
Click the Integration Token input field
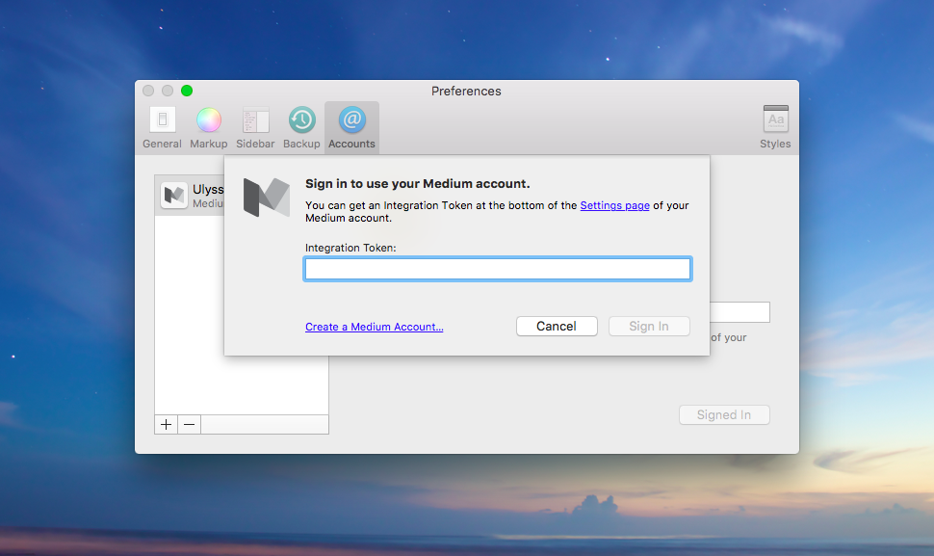point(498,269)
